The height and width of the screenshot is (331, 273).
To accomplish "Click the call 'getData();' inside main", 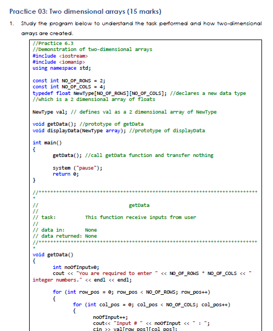I will pyautogui.click(x=133, y=155).
